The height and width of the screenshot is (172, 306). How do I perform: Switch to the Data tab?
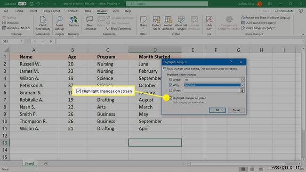(88, 11)
